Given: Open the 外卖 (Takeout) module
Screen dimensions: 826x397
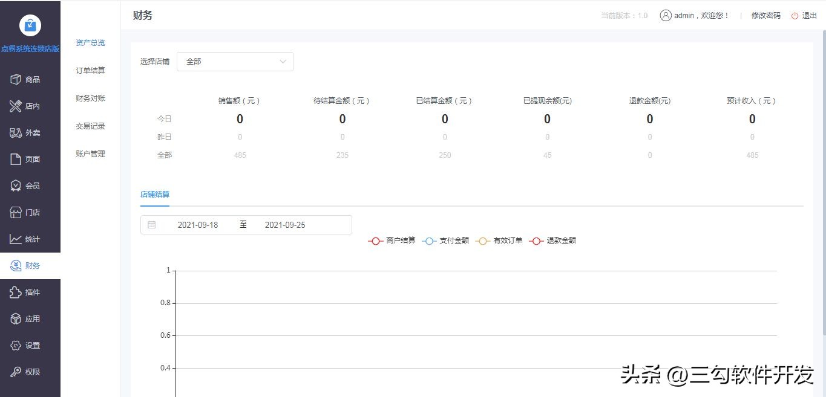Looking at the screenshot, I should click(x=30, y=132).
